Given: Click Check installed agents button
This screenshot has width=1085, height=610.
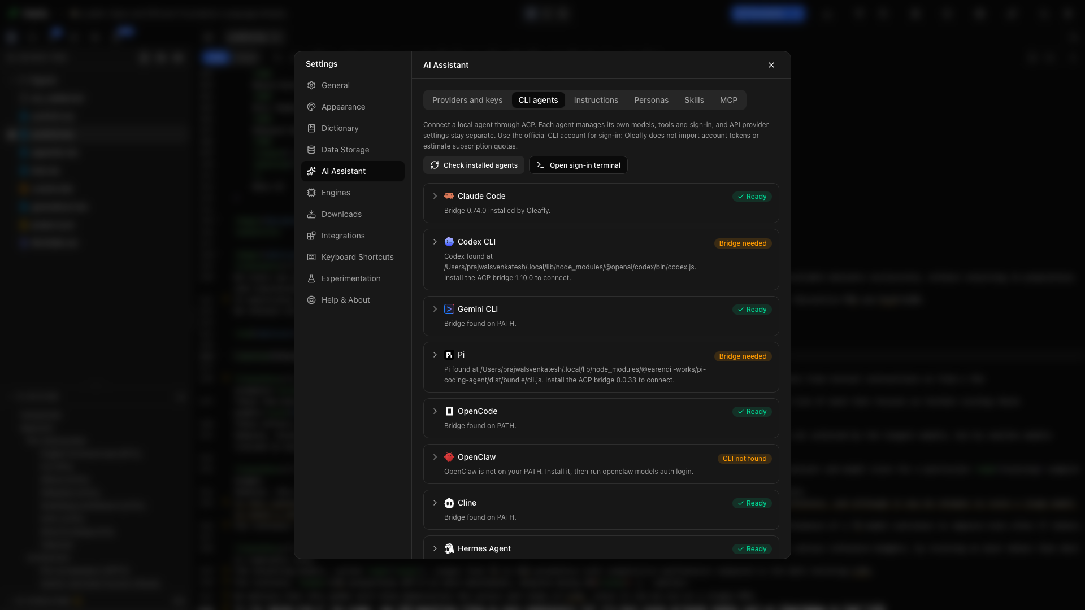Looking at the screenshot, I should (474, 165).
